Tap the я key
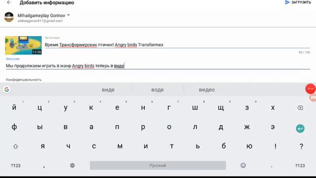This screenshot has width=316, height=178. [x=42, y=146]
